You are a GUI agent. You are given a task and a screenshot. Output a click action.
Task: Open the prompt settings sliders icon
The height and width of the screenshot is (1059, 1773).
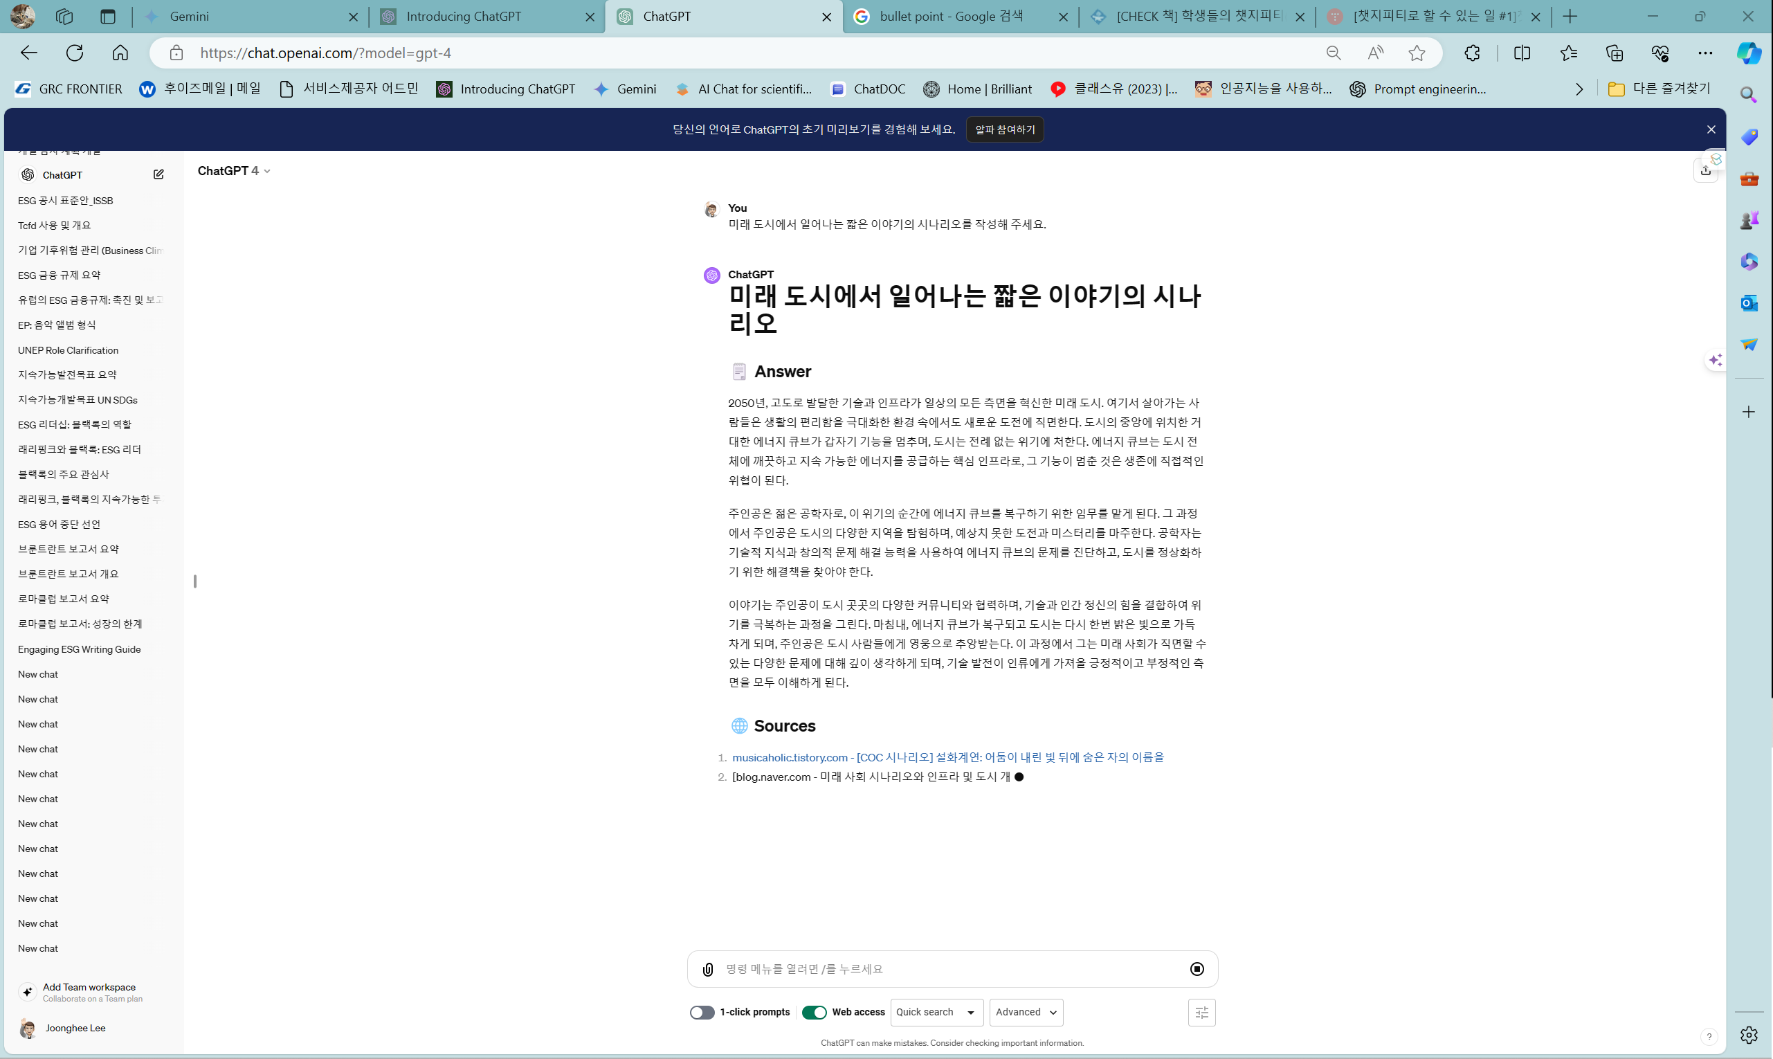tap(1201, 1012)
